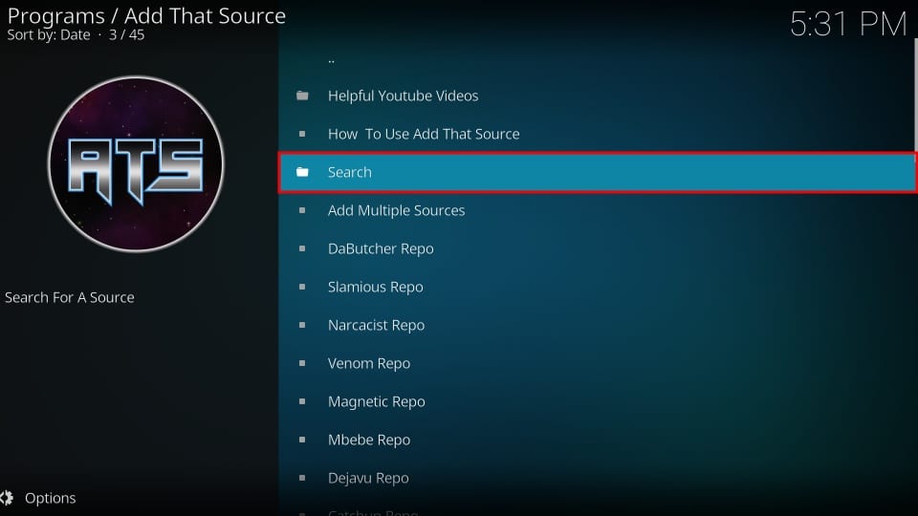Click the bullet icon beside How To Use
Viewport: 918px width, 516px height.
tap(302, 134)
